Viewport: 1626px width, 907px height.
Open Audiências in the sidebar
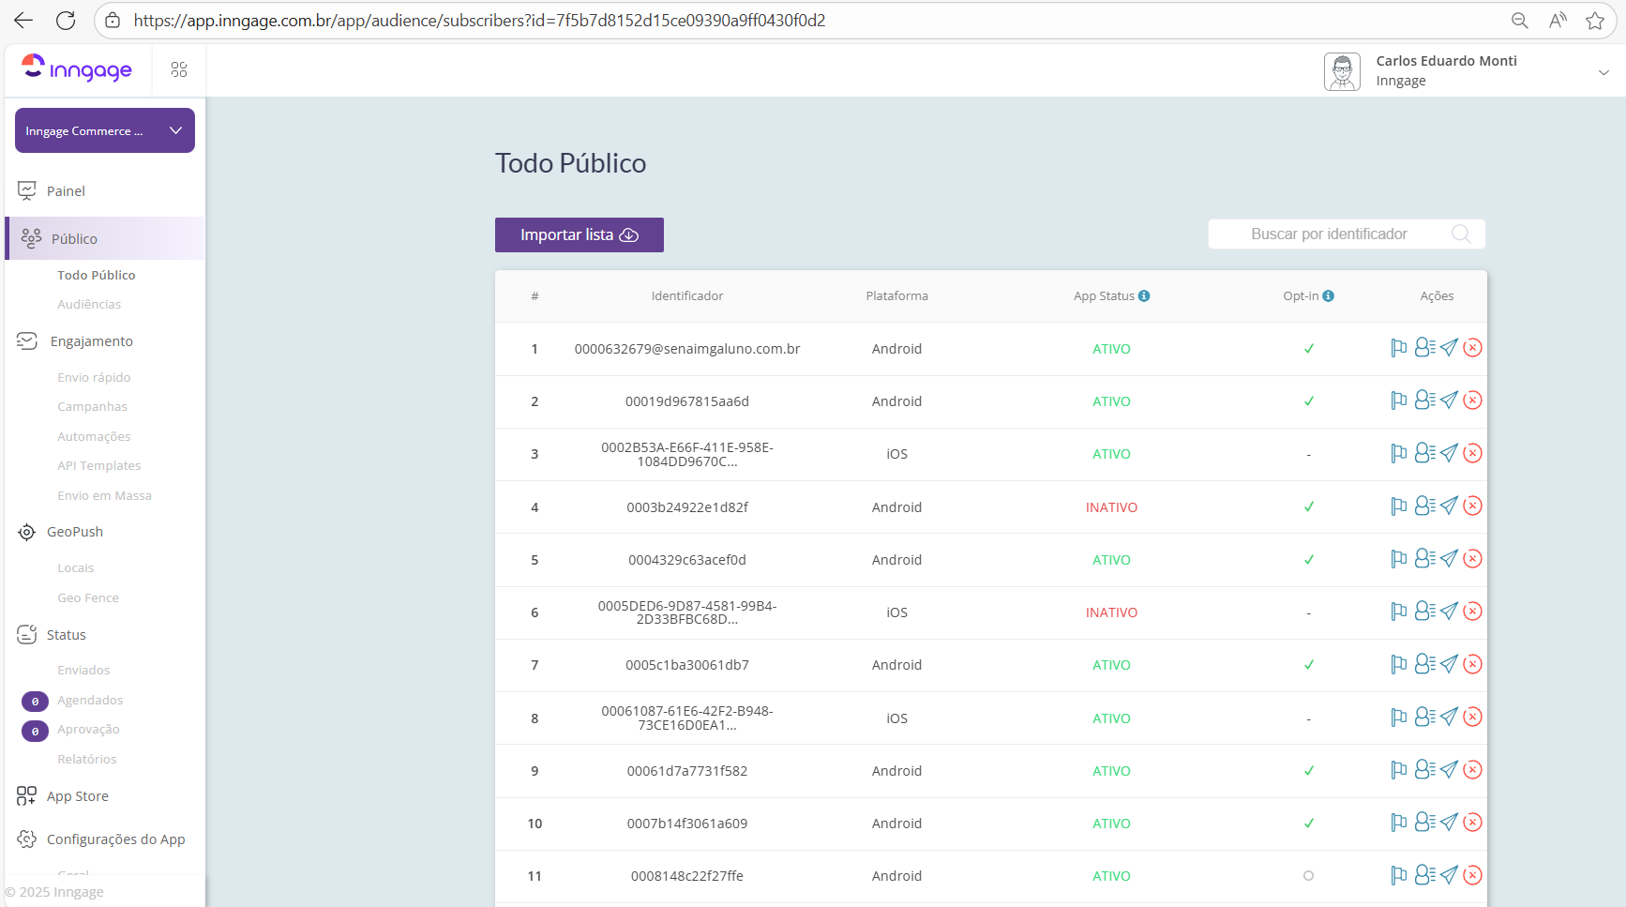(89, 305)
